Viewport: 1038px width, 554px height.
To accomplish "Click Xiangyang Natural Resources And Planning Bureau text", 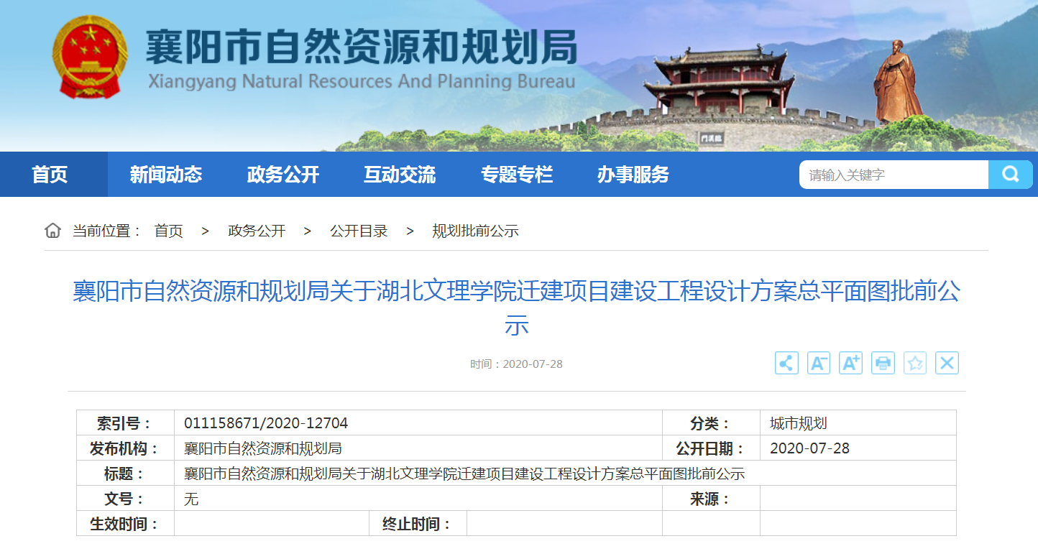I will click(362, 81).
